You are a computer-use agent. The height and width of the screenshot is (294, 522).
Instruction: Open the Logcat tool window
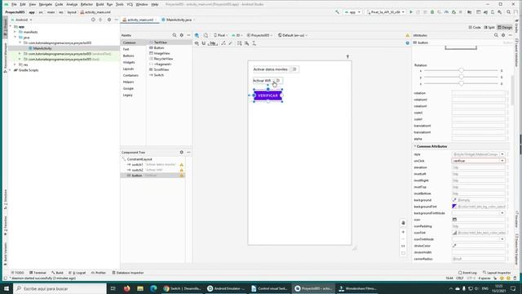tap(77, 273)
